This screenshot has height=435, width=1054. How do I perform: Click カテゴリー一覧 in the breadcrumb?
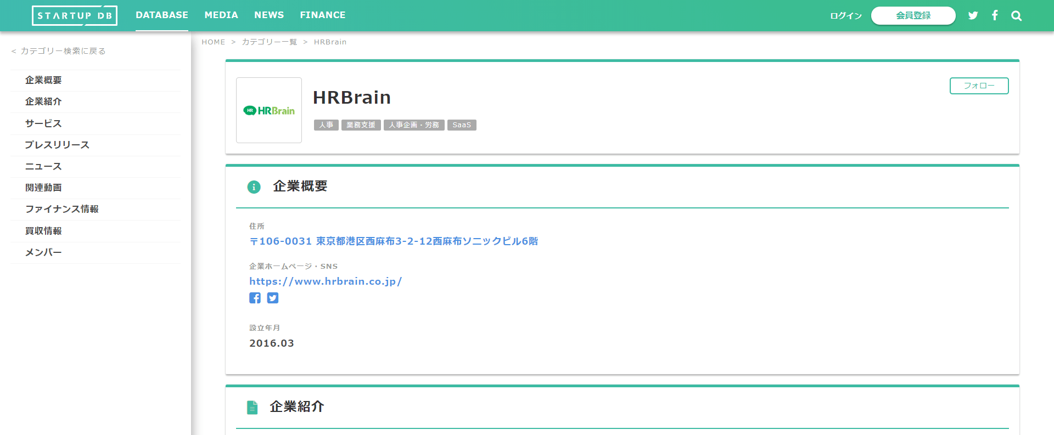tap(270, 42)
